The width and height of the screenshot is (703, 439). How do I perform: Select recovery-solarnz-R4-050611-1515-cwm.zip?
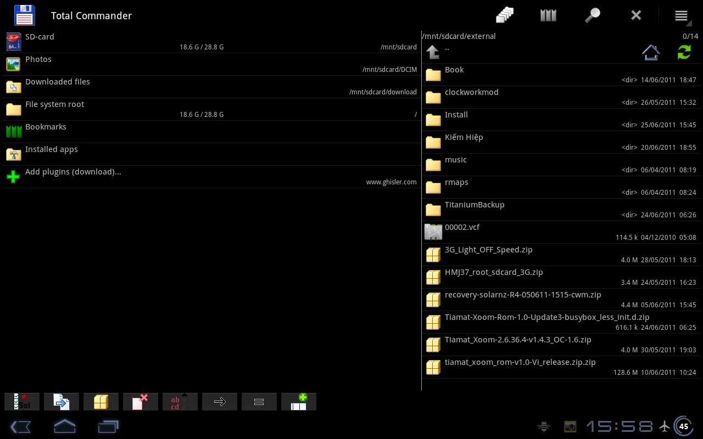click(x=560, y=300)
